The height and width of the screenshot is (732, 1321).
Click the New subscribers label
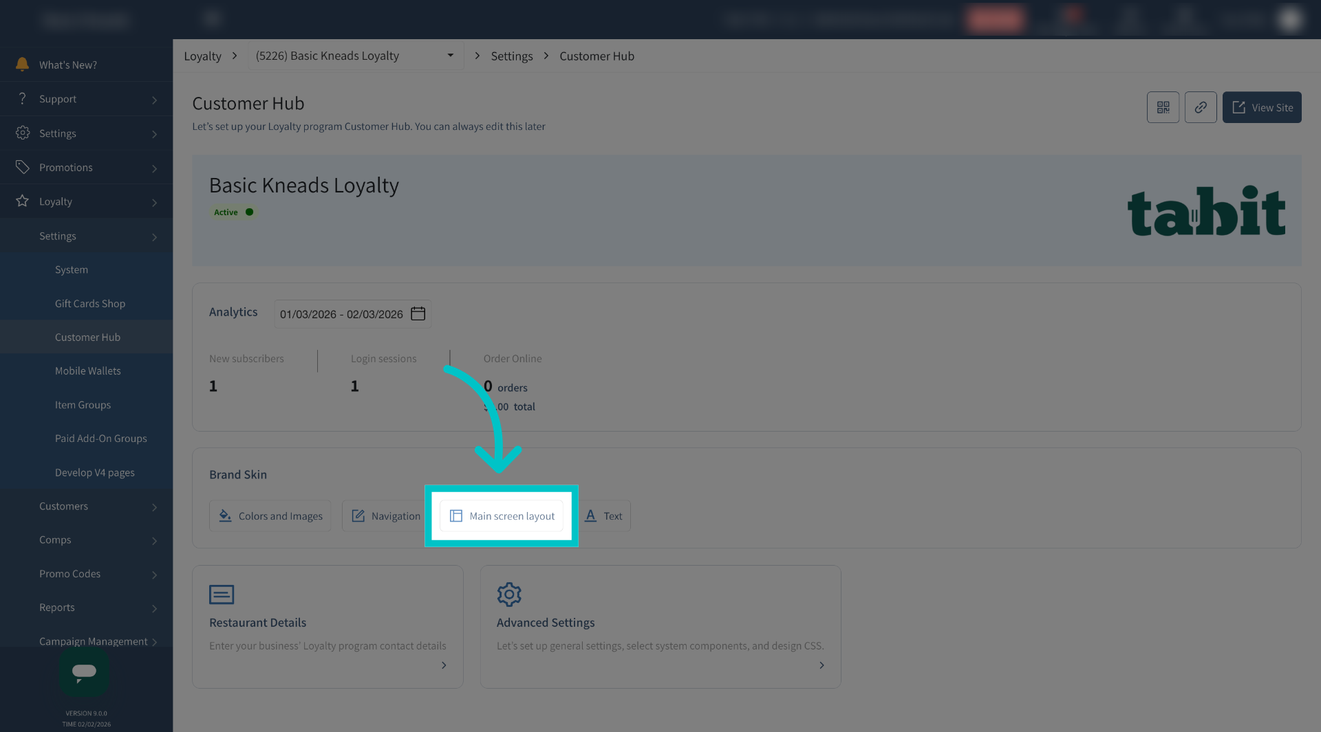[246, 359]
